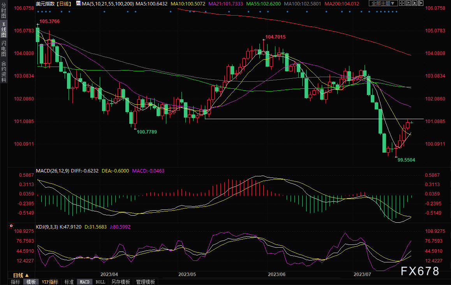451x285 pixels.
Task: Open the 全部主题 theme dropdown
Action: pos(383,4)
